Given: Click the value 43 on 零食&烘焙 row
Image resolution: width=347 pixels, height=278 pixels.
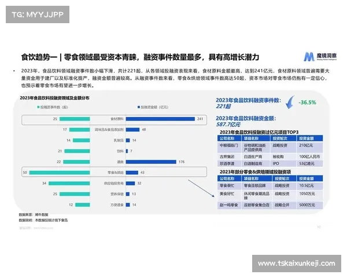Looking at the screenshot, I should [142, 173].
